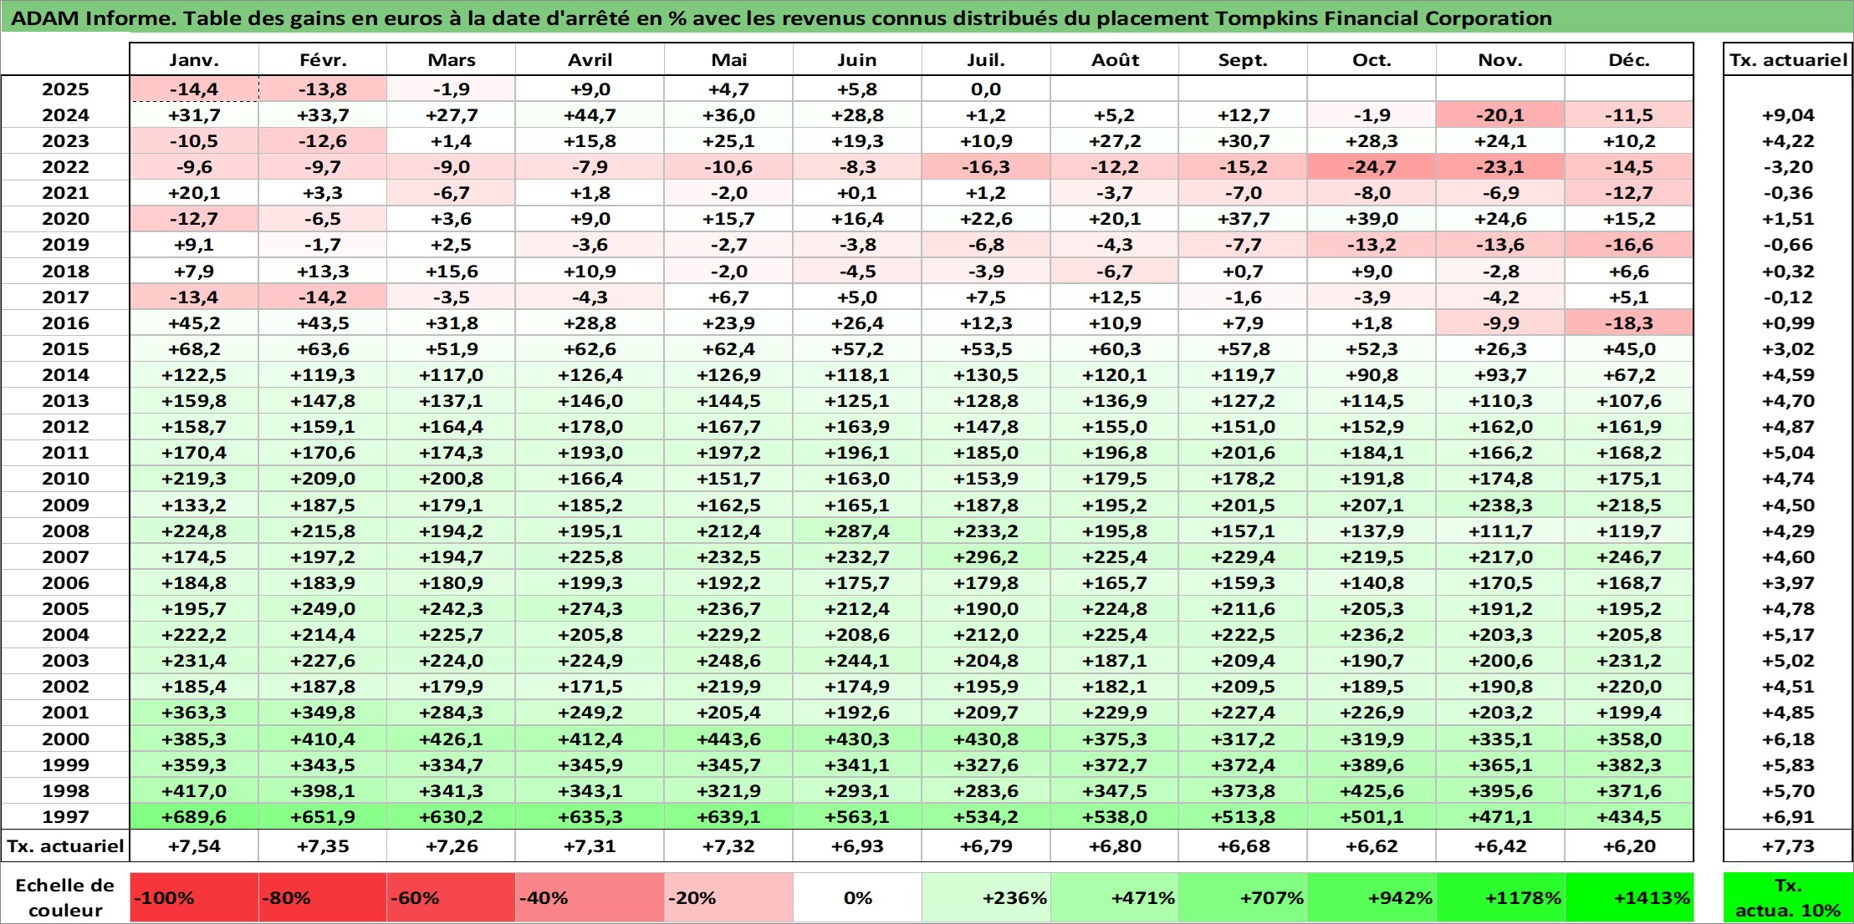The width and height of the screenshot is (1854, 924).
Task: Click the +689,6 cell in 1997 row
Action: [194, 816]
